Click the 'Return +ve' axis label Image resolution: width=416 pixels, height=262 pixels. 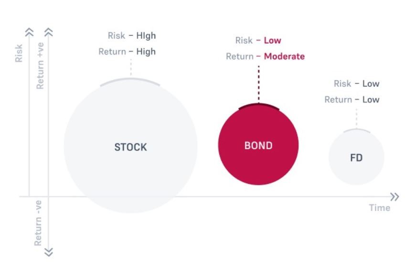point(40,66)
